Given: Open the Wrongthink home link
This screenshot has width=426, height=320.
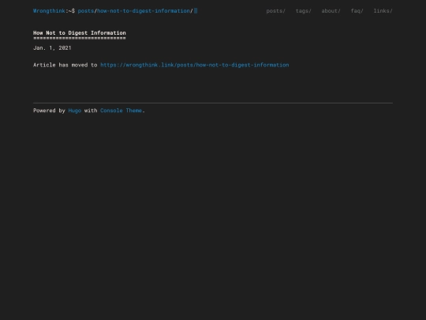Looking at the screenshot, I should pyautogui.click(x=49, y=11).
